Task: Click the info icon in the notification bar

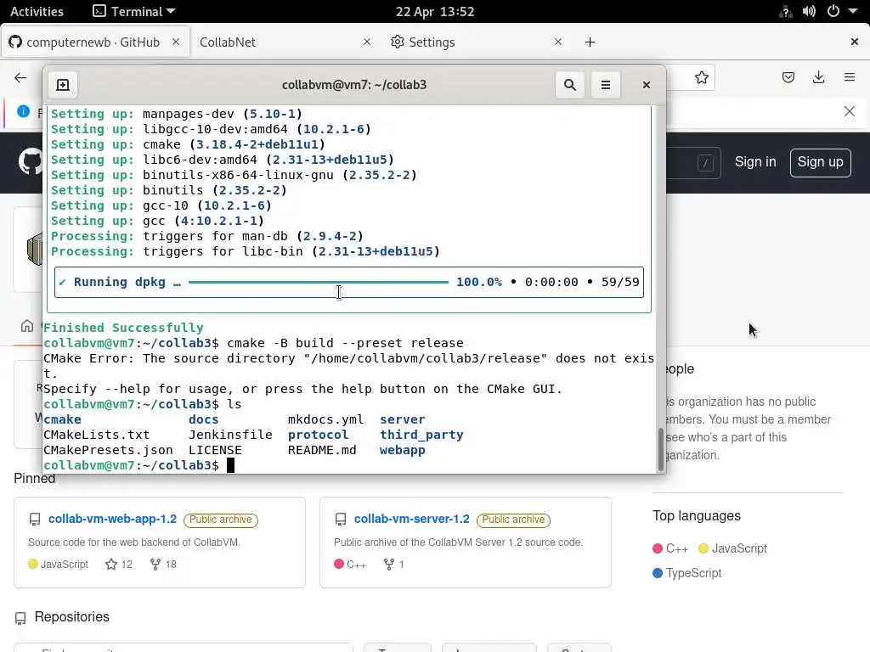Action: (23, 111)
